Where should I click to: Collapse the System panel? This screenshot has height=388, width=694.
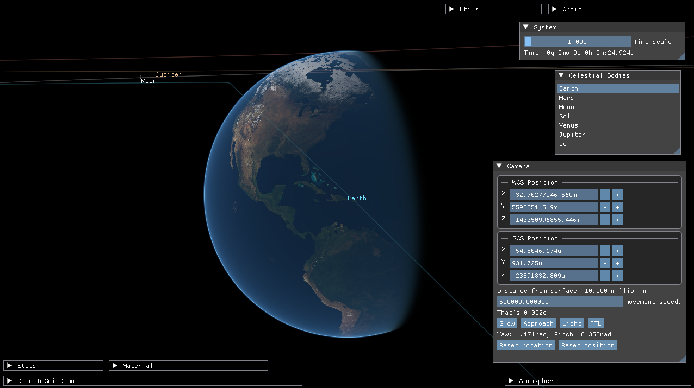click(525, 27)
